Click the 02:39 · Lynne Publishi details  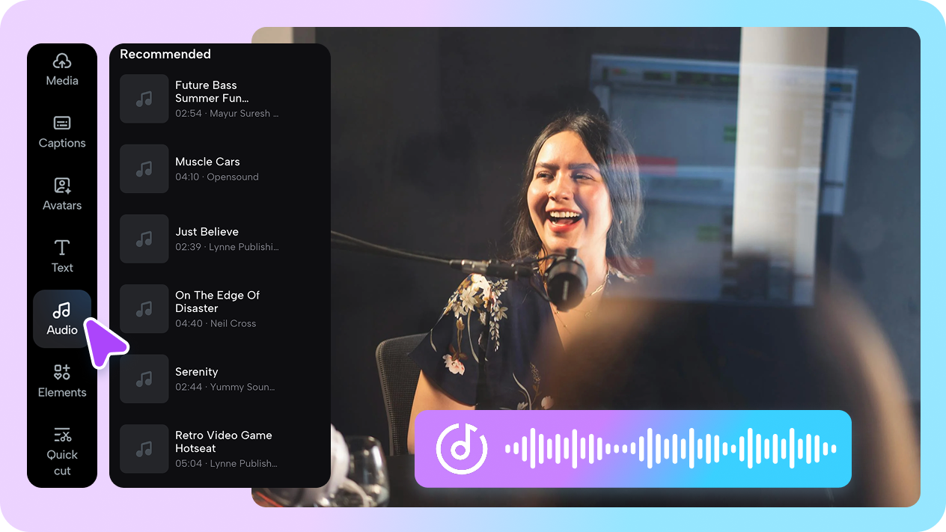click(227, 247)
